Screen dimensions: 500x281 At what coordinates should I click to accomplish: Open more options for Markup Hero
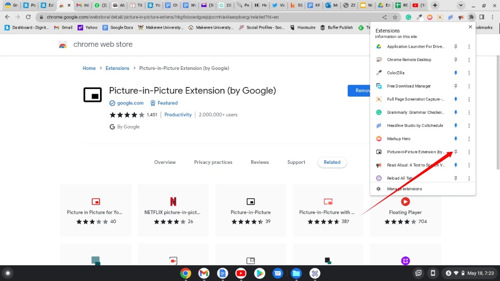[469, 139]
